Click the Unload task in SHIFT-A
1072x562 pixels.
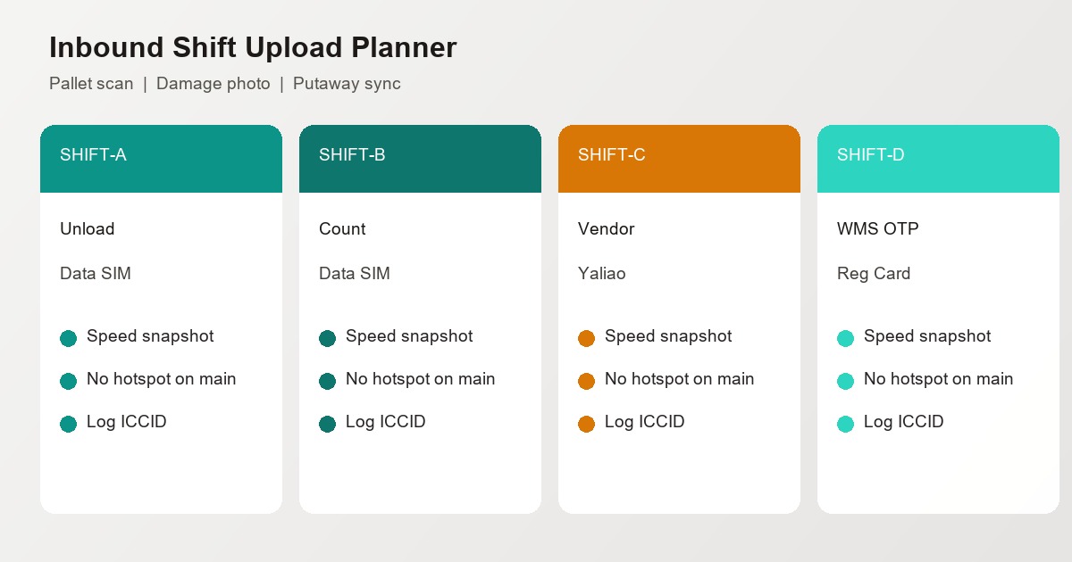(x=88, y=229)
